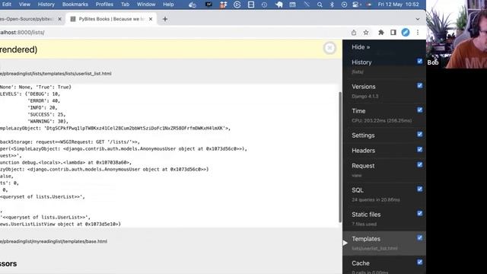Open a new browser tab
The image size is (487, 274).
[x=165, y=19]
